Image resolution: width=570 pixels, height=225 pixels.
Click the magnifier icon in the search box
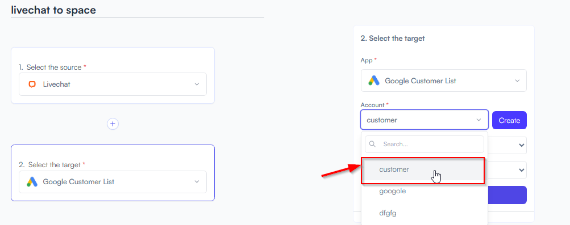pos(372,144)
